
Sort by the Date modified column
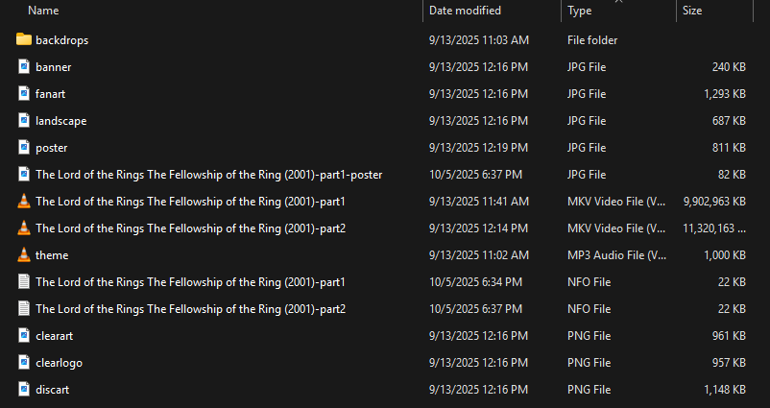(465, 11)
